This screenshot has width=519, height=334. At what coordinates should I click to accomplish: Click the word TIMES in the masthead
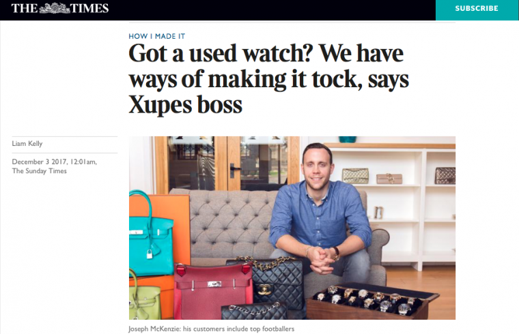point(89,8)
